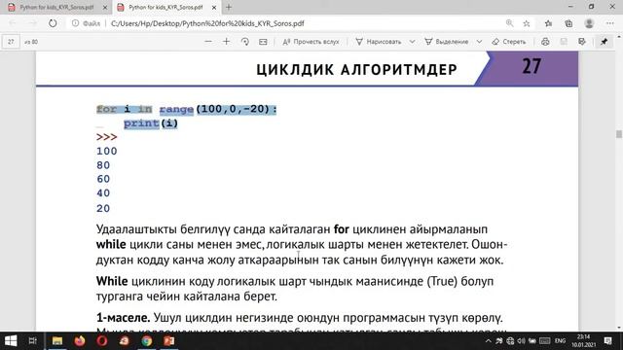Viewport: 623px width, 350px height.
Task: Switch to first Python for kids tab
Action: (56, 7)
